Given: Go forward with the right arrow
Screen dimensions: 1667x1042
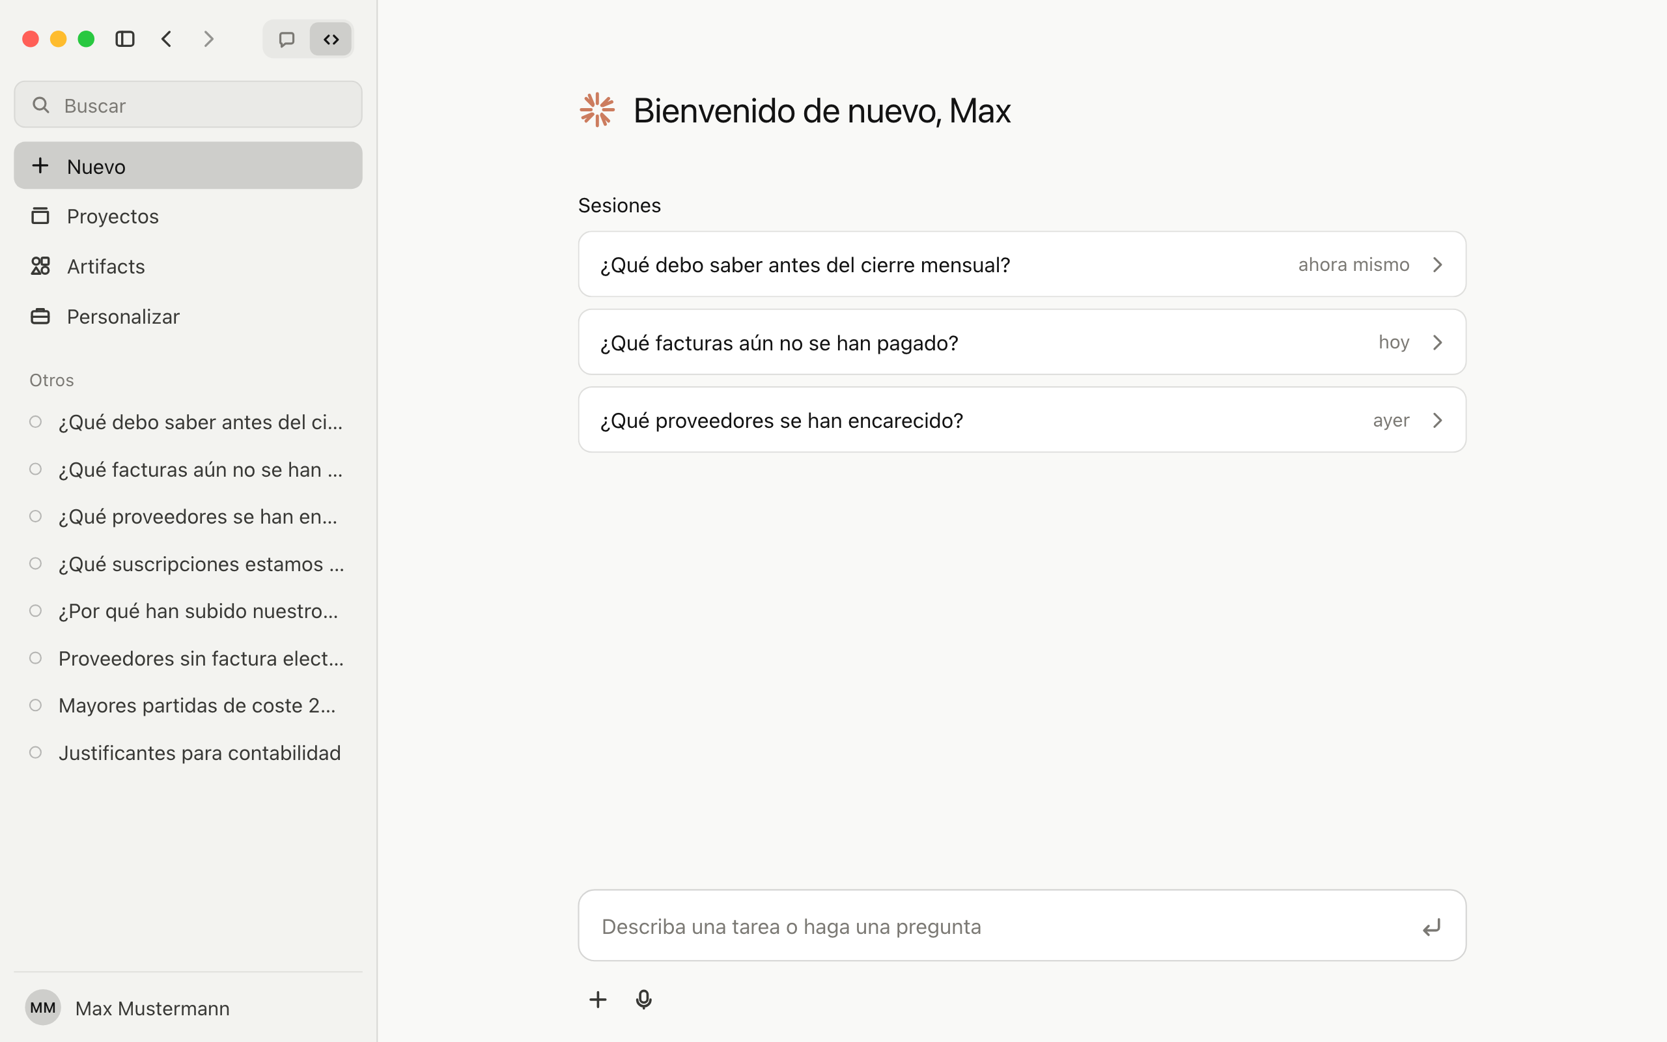Looking at the screenshot, I should (x=209, y=39).
